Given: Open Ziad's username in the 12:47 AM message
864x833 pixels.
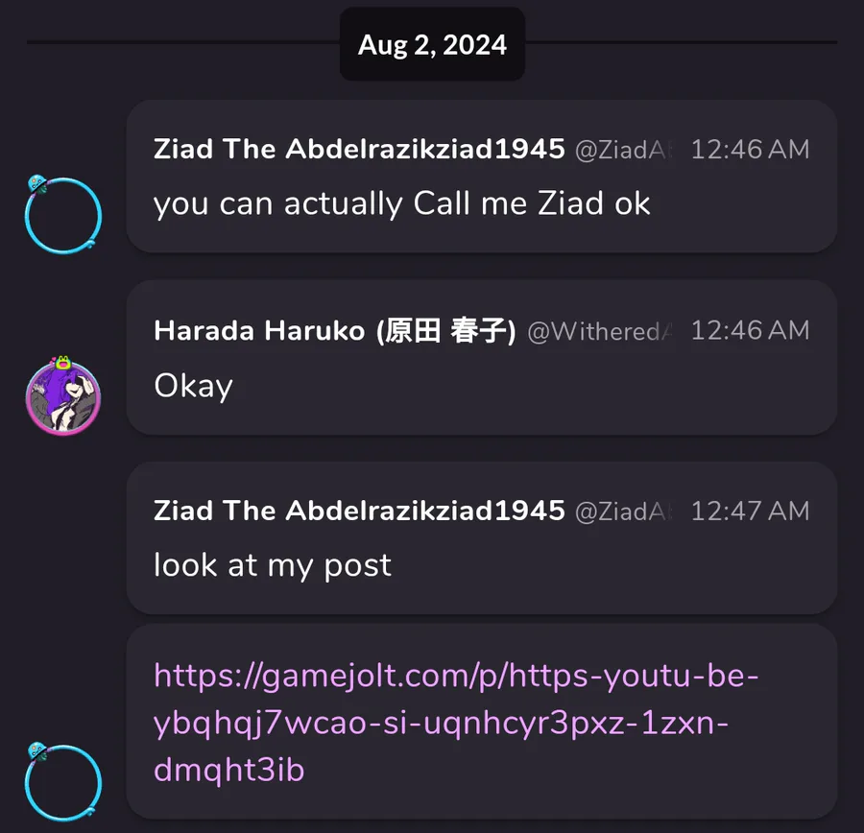Looking at the screenshot, I should pyautogui.click(x=359, y=511).
